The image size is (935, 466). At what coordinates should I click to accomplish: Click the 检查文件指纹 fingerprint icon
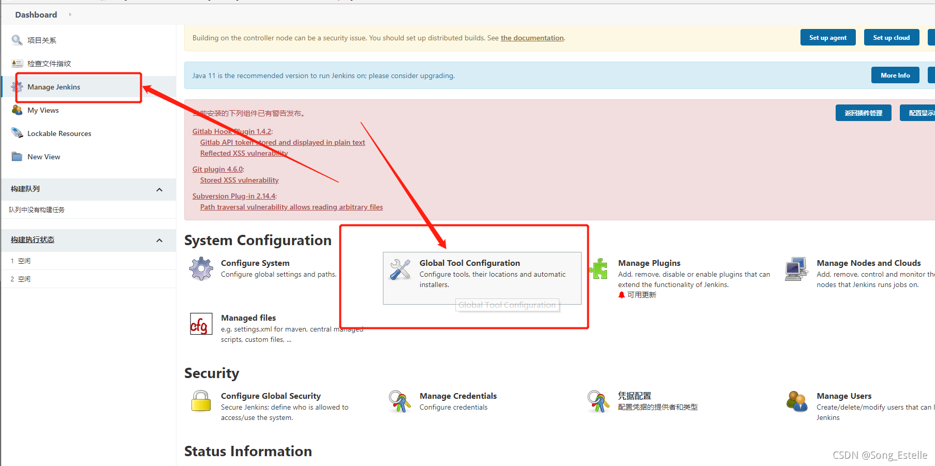pyautogui.click(x=17, y=63)
